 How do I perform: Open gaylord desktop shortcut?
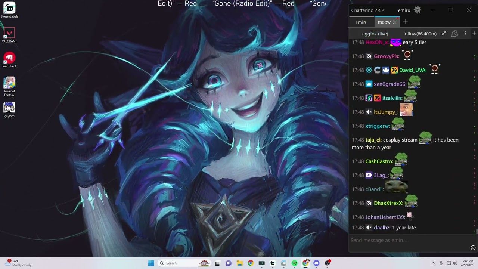click(9, 110)
